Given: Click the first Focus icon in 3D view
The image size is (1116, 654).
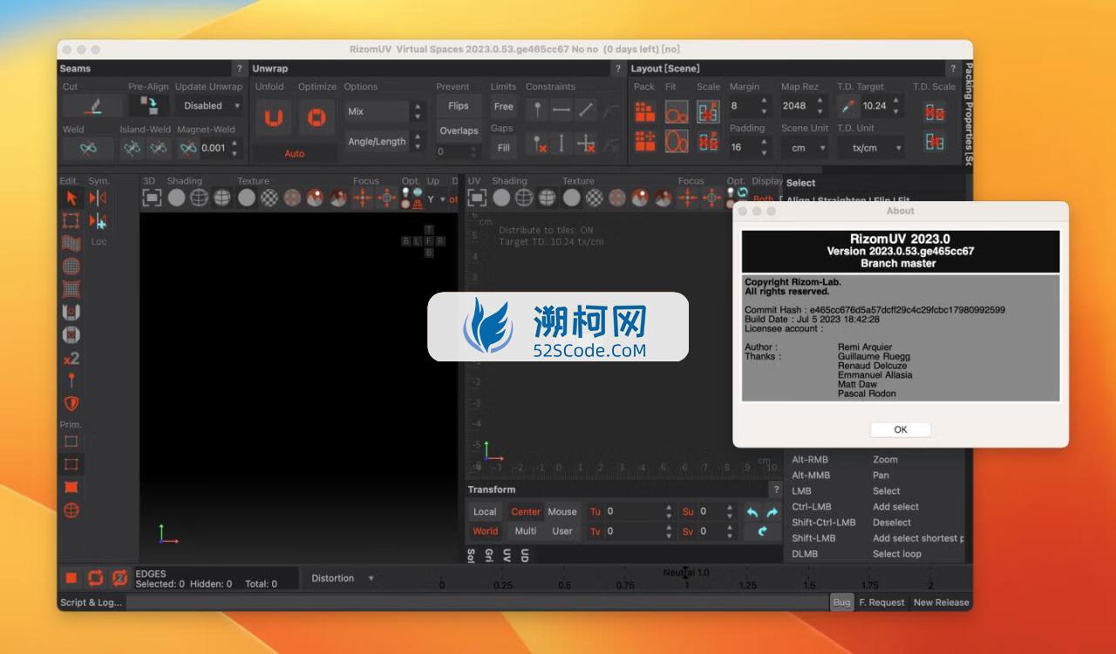Looking at the screenshot, I should [363, 199].
